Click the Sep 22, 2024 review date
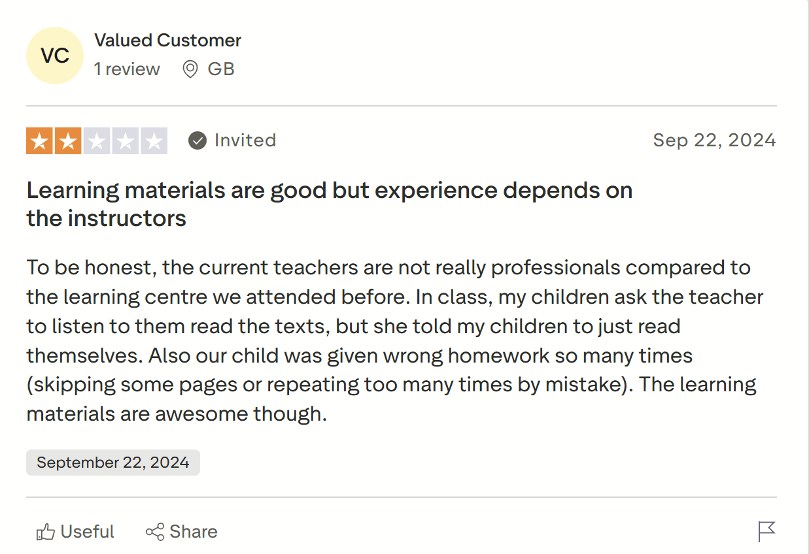 coord(714,140)
